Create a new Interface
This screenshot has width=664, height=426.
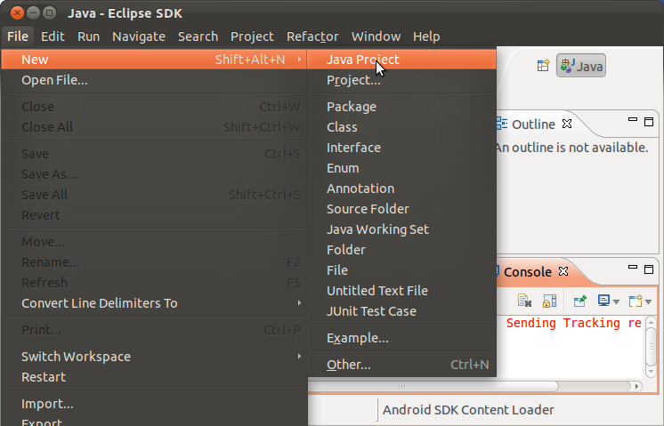tap(401, 148)
